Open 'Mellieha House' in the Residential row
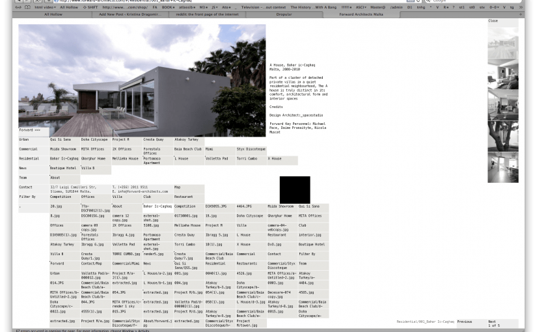 pyautogui.click(x=127, y=161)
